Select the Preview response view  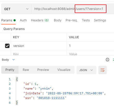[43, 70]
